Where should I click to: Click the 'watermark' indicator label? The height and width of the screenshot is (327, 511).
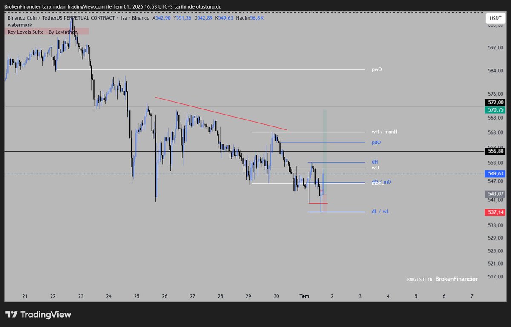[20, 25]
